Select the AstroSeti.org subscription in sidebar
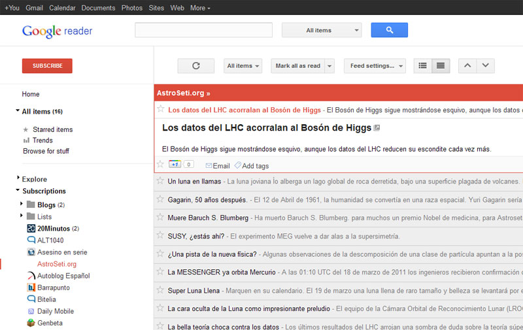The image size is (523, 330). tap(57, 264)
